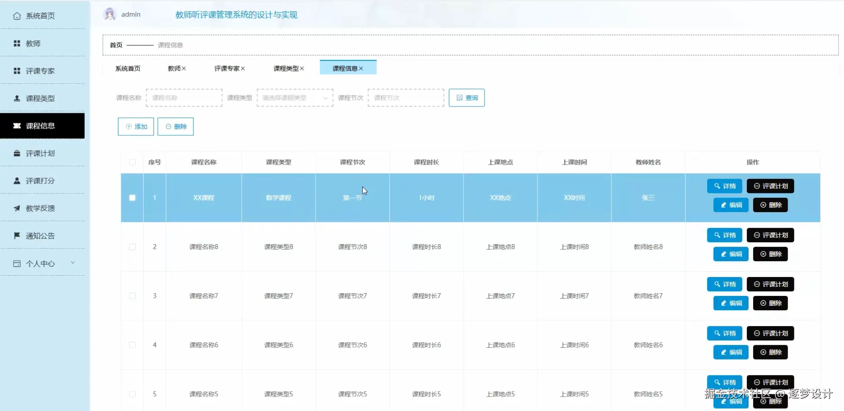844x411 pixels.
Task: Click the search icon on 查询 button
Action: pos(460,98)
